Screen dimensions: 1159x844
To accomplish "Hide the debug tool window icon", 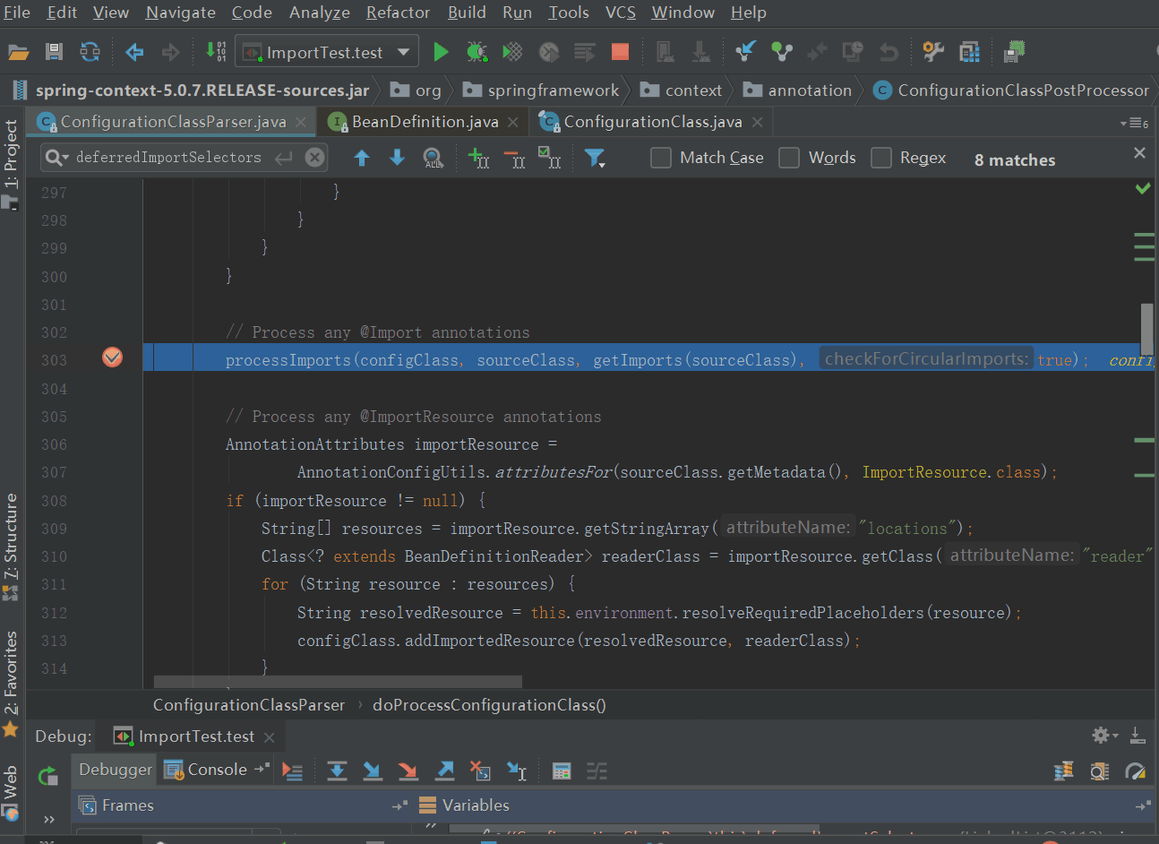I will point(1138,736).
